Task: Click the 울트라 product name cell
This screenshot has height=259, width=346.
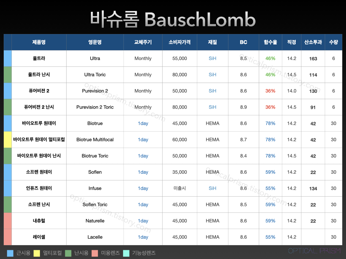Action: click(39, 58)
